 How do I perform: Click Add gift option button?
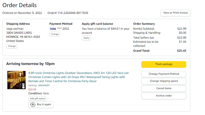(x=38, y=99)
